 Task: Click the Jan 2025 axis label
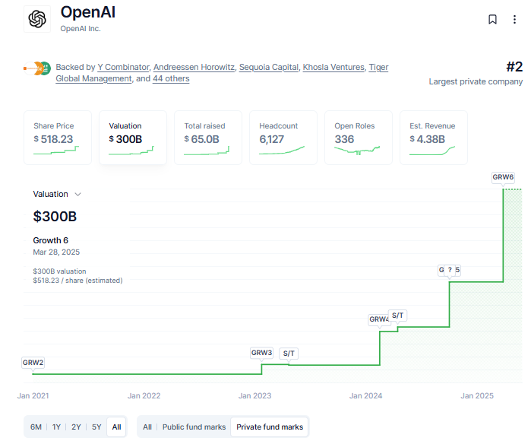tap(477, 396)
